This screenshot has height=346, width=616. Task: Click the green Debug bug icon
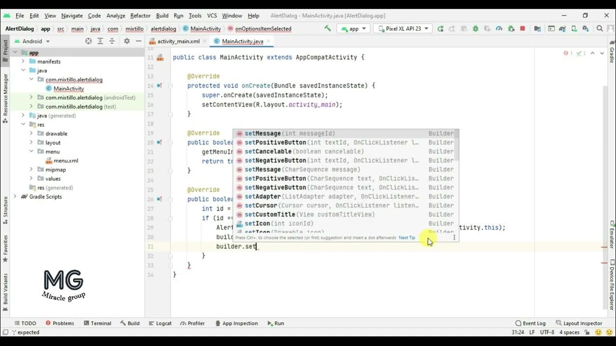pyautogui.click(x=475, y=28)
